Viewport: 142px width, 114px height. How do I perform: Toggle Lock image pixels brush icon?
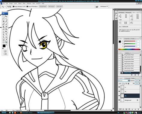click(x=125, y=83)
